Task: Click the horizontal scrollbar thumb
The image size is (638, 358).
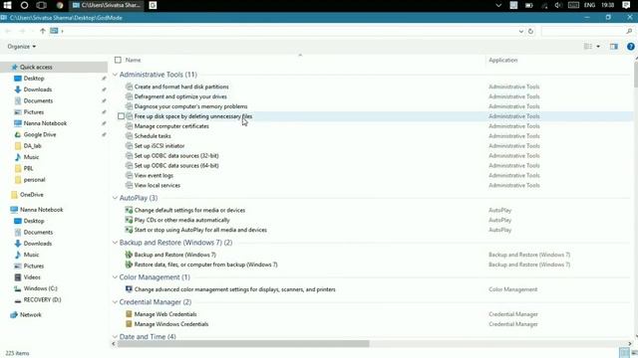Action: pos(243,344)
